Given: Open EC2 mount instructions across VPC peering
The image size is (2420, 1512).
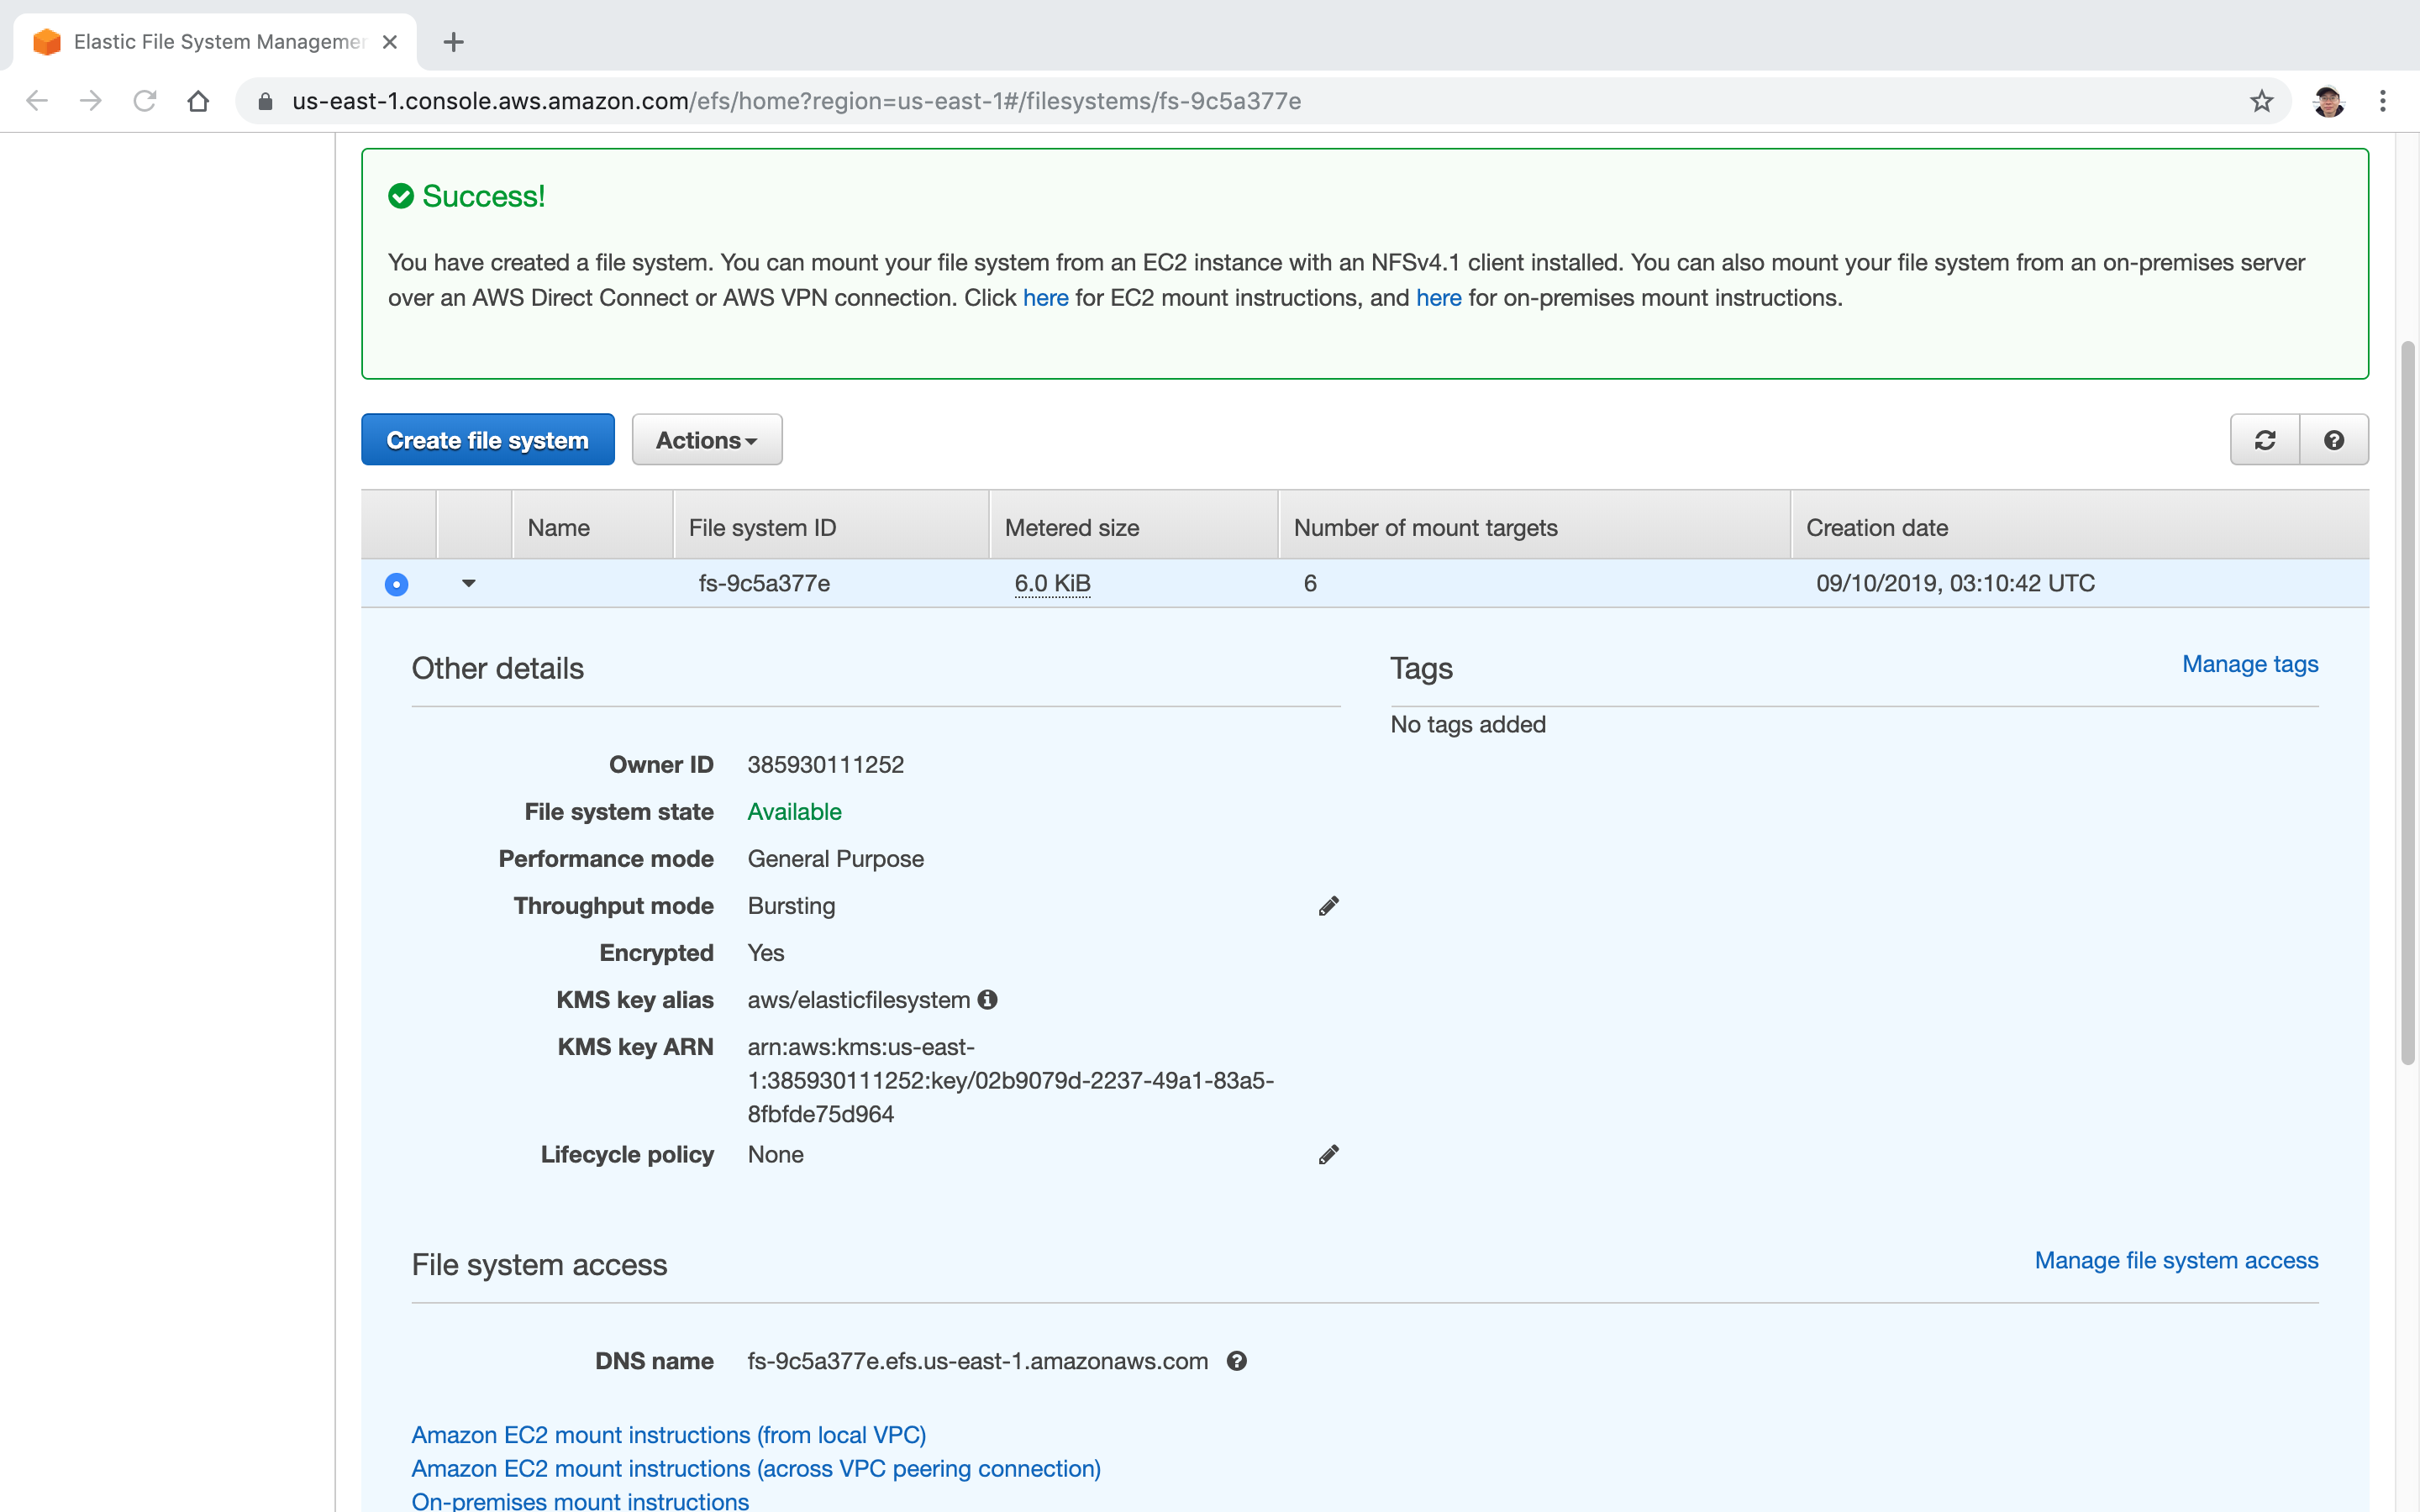Looking at the screenshot, I should [x=756, y=1469].
